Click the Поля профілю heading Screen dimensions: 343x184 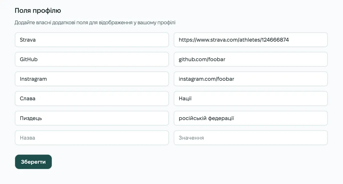coord(38,11)
